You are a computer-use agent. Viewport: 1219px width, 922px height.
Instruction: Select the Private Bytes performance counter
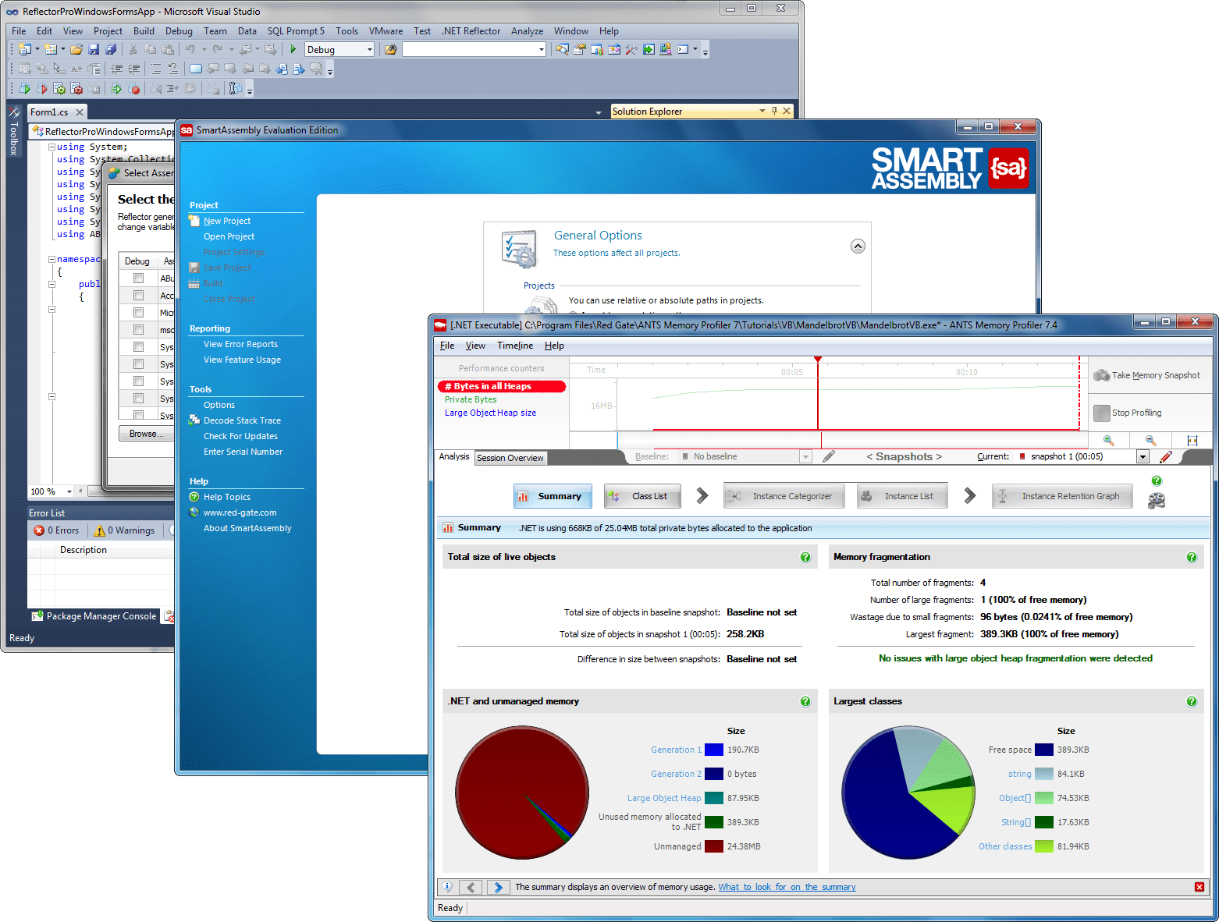(x=470, y=399)
